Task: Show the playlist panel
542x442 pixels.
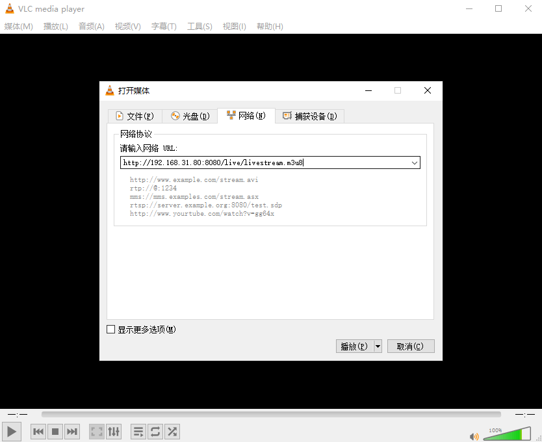Action: (x=138, y=432)
